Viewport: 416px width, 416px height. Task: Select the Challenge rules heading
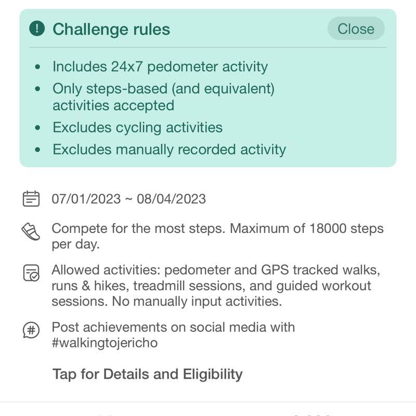[111, 29]
